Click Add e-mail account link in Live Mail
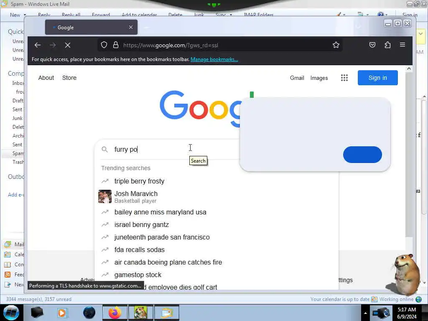 tap(16, 195)
